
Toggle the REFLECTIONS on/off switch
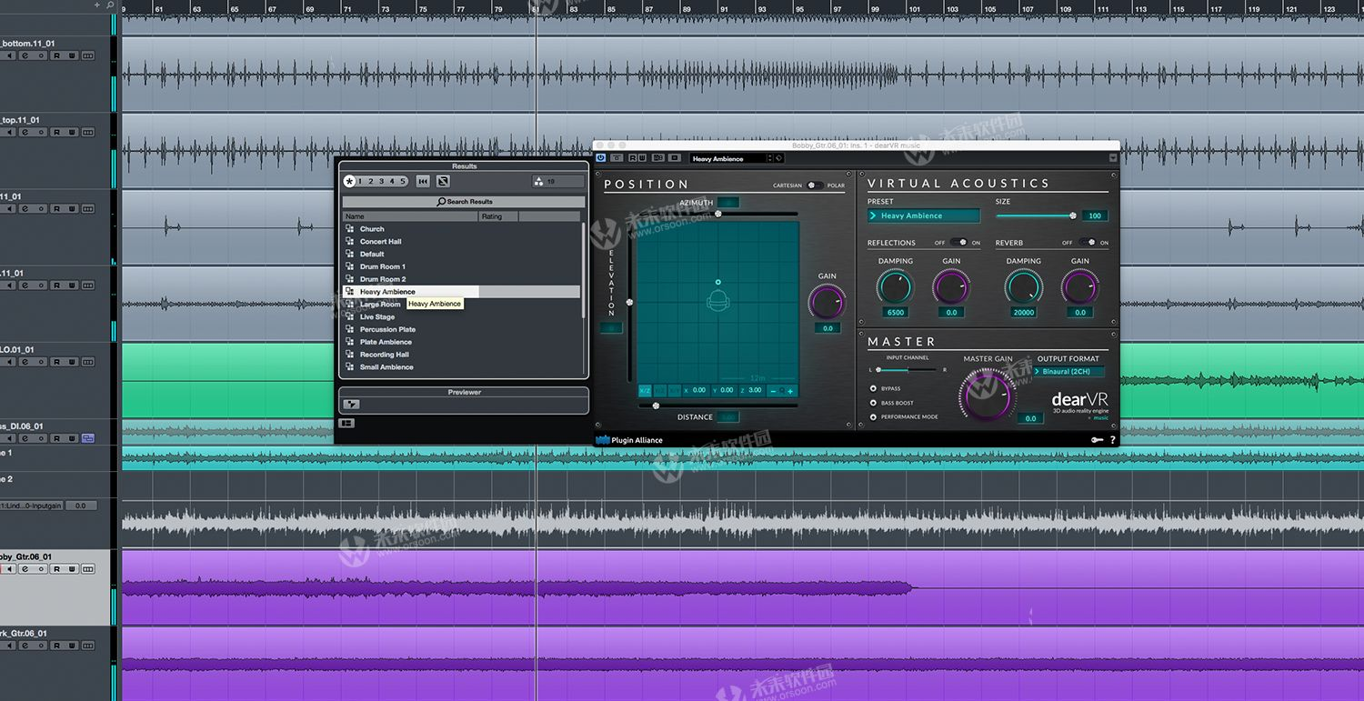958,243
